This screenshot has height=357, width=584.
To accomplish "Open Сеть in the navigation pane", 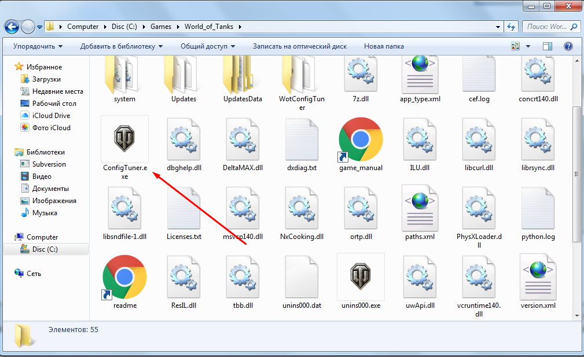I will [28, 274].
